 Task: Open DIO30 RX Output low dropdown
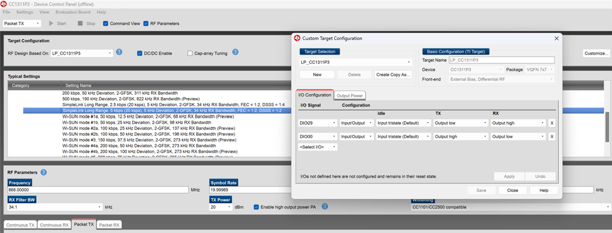518,136
